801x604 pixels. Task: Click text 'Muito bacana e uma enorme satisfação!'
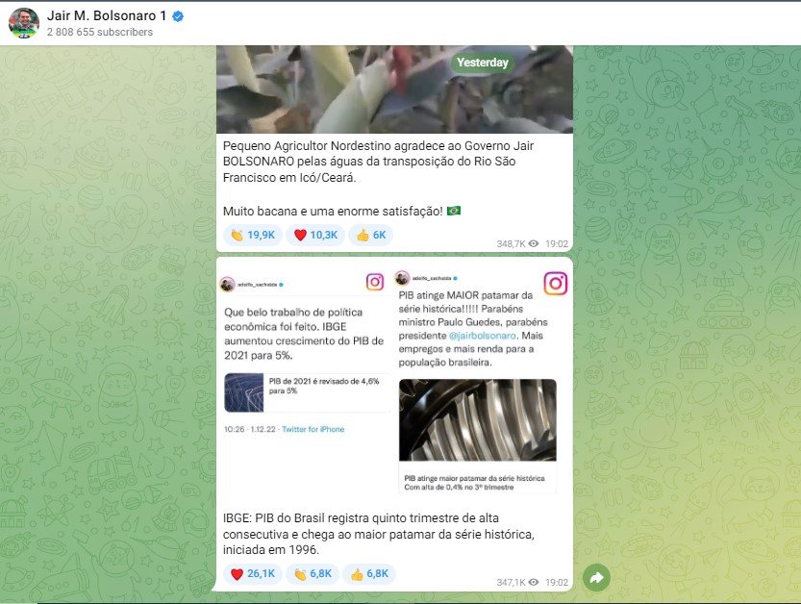pos(333,211)
